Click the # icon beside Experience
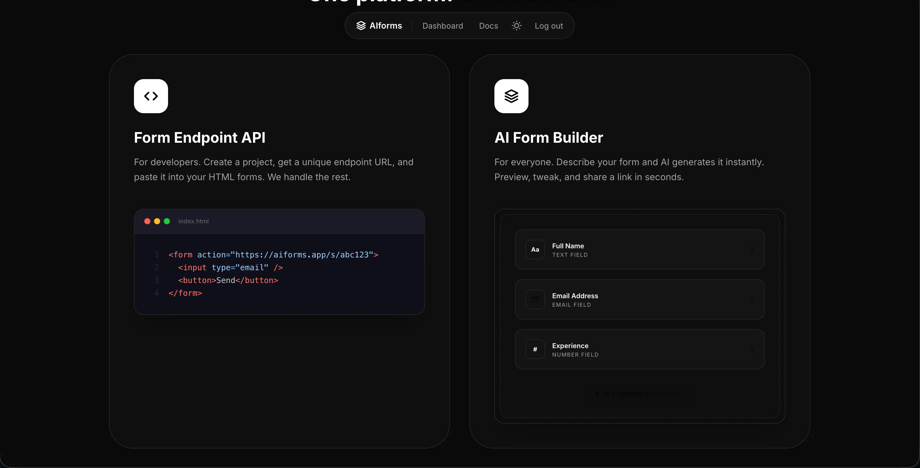The width and height of the screenshot is (920, 468). 535,350
